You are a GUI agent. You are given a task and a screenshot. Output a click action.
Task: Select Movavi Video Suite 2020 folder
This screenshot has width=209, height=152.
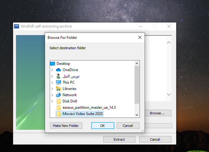coord(83,114)
